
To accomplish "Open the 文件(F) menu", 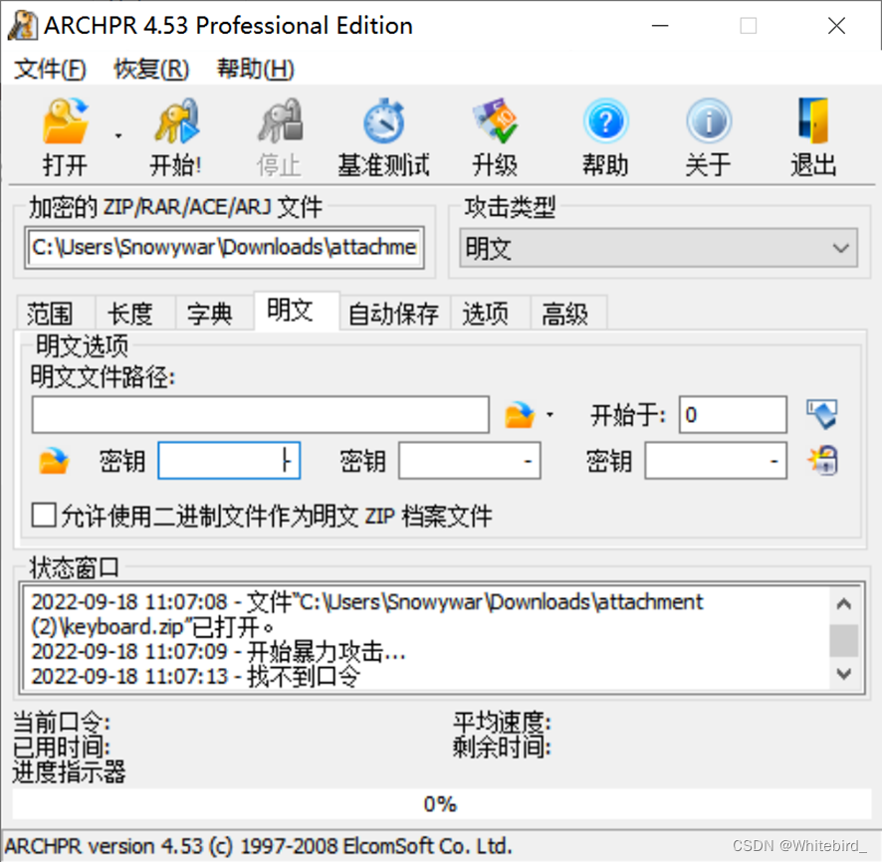I will pos(50,69).
